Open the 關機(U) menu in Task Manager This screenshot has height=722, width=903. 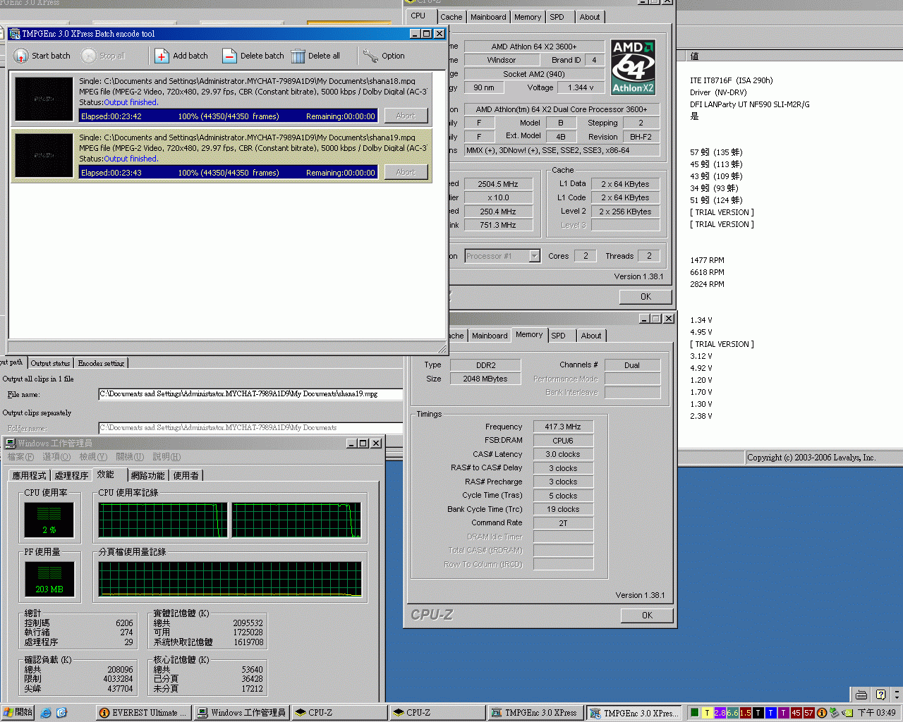tap(129, 457)
